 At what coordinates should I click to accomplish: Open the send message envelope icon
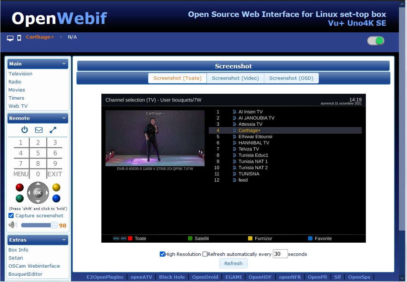click(39, 130)
